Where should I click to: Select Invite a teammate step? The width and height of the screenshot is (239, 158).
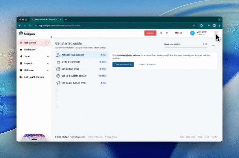tap(82, 62)
